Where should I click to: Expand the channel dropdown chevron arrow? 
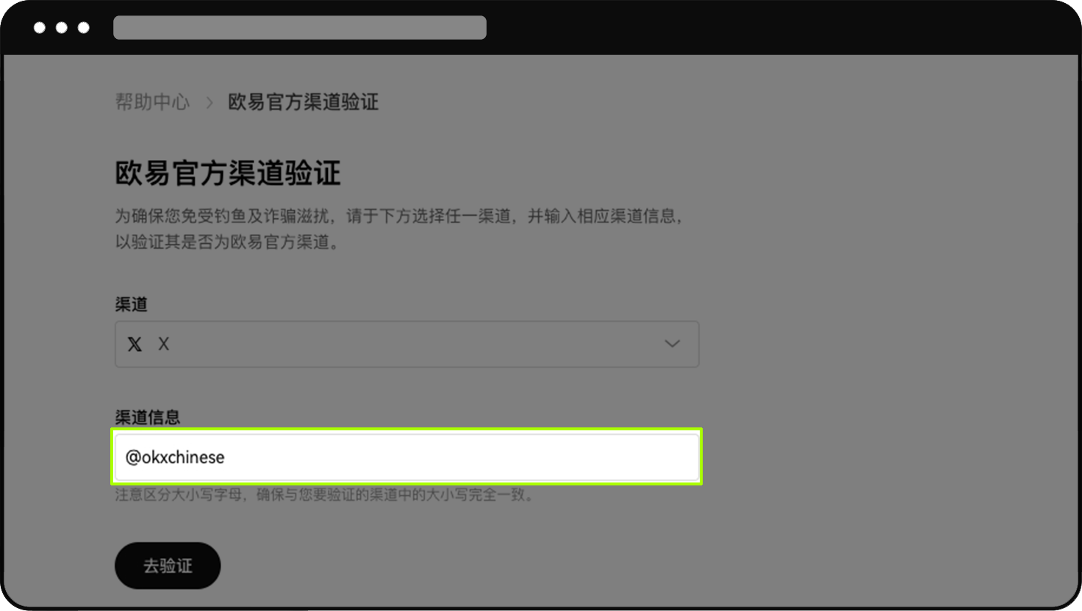[672, 344]
